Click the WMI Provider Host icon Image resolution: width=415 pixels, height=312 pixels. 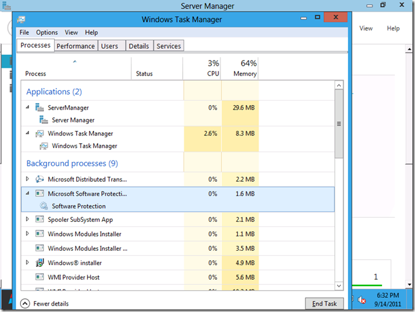tap(39, 277)
